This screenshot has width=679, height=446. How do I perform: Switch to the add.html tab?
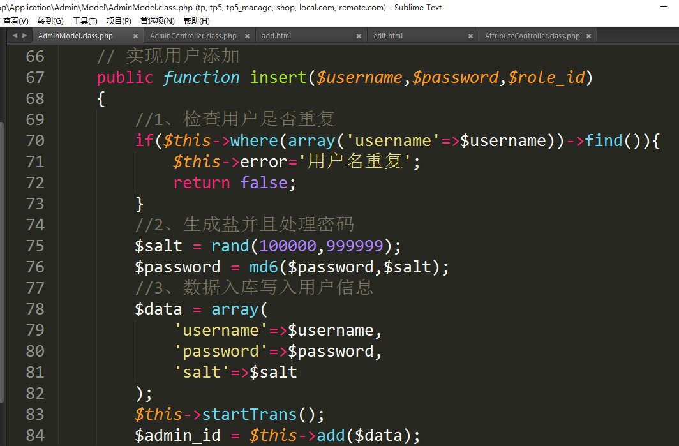coord(276,36)
